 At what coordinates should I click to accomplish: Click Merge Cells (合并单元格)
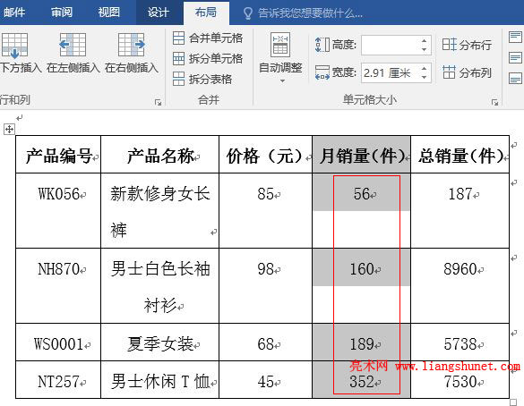pos(208,38)
